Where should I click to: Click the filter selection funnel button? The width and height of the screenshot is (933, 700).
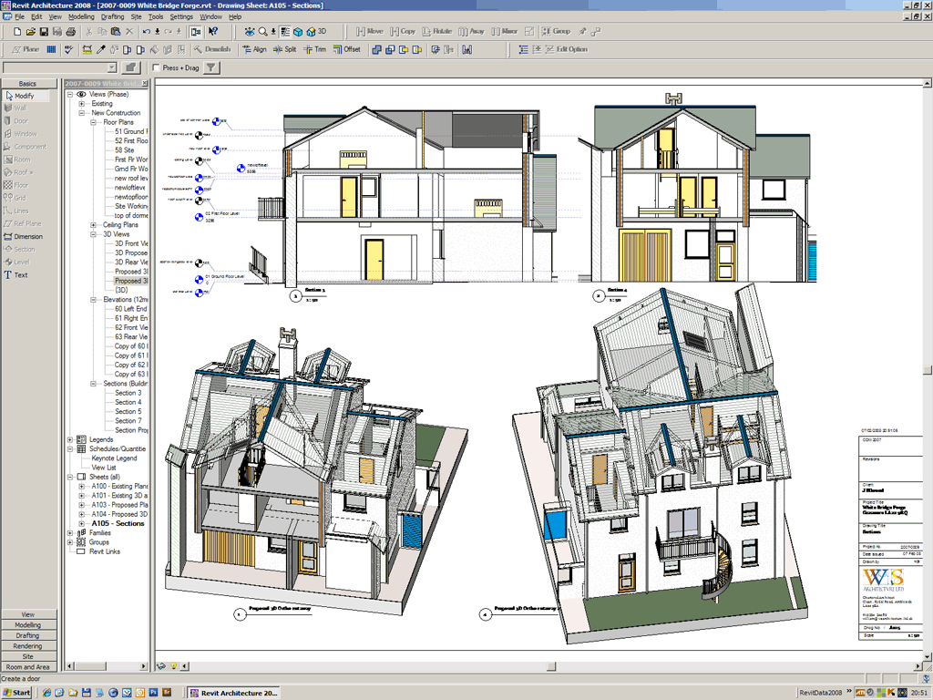pos(210,67)
